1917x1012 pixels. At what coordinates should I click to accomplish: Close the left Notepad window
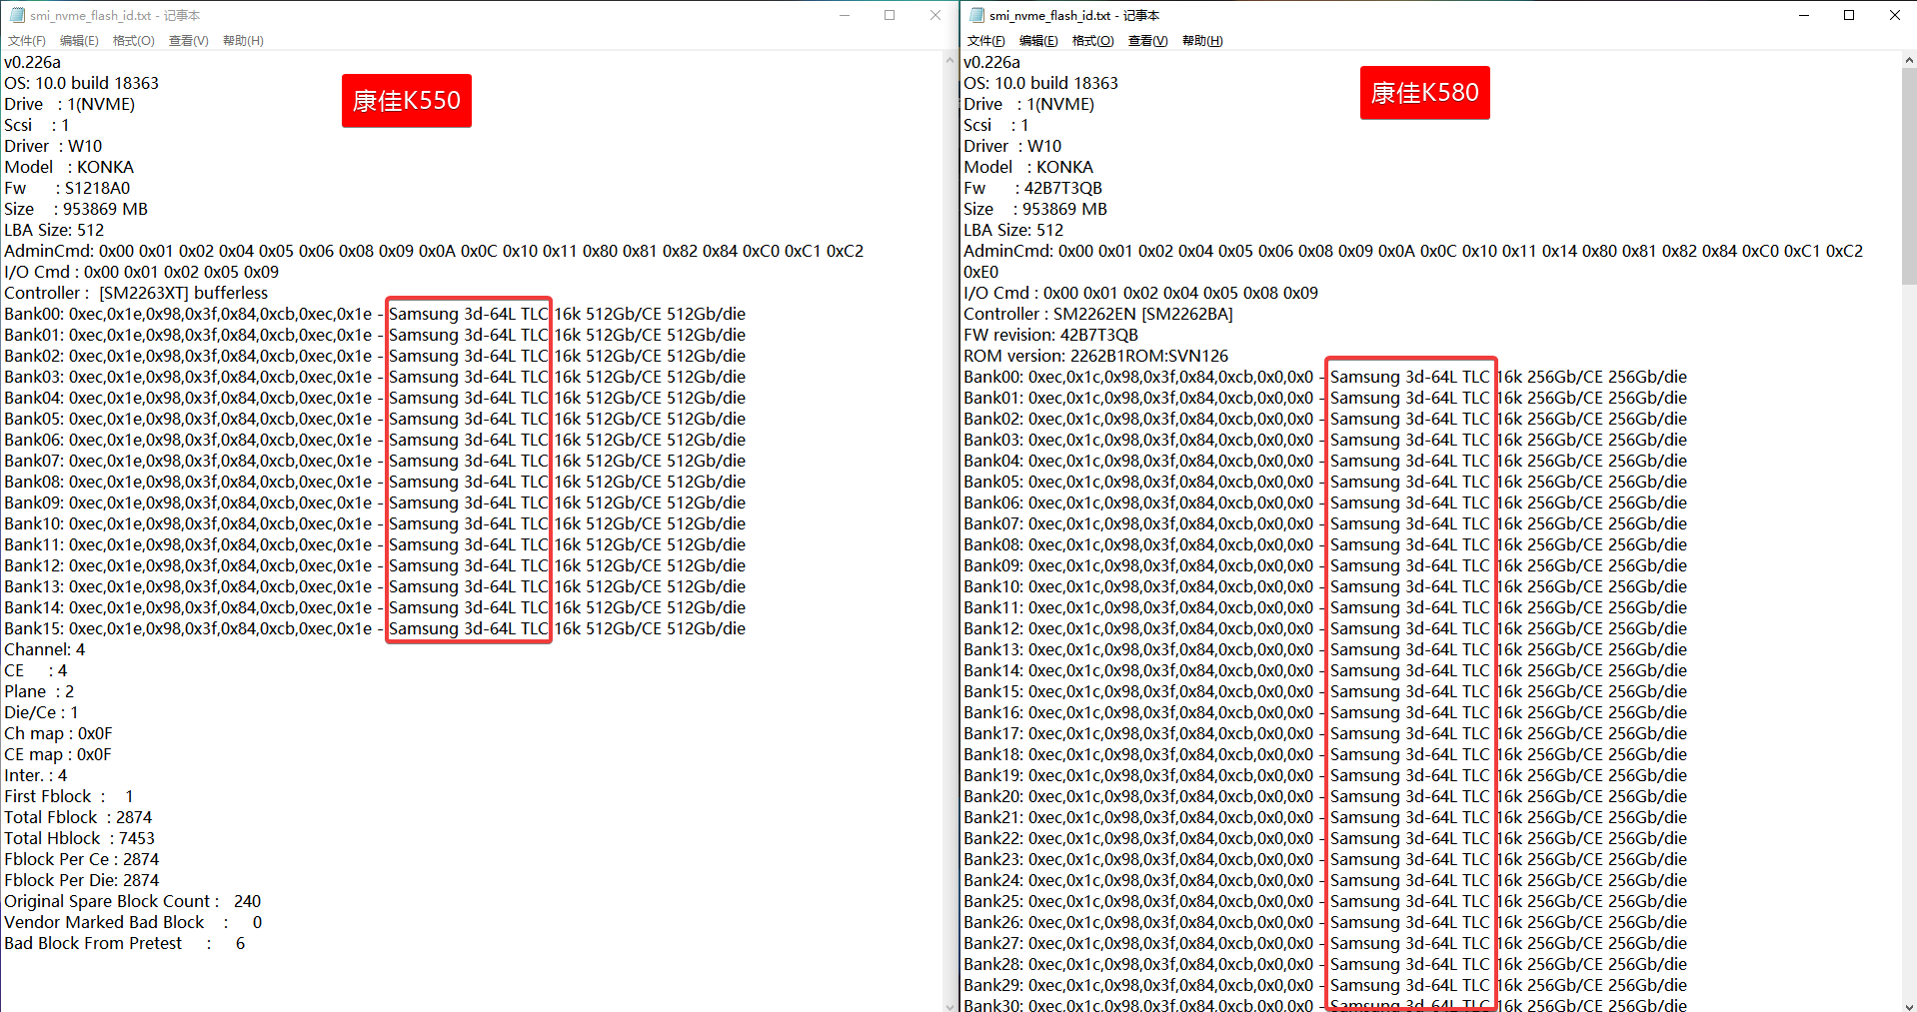point(935,15)
